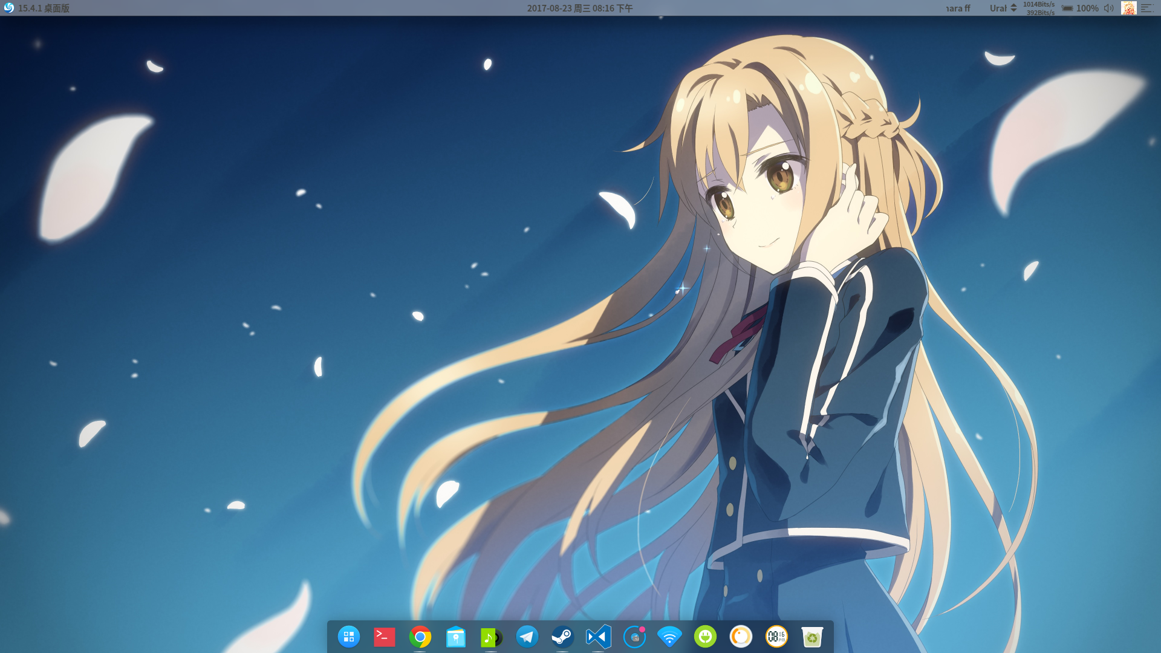Click the user avatar in the top bar

tap(1128, 8)
